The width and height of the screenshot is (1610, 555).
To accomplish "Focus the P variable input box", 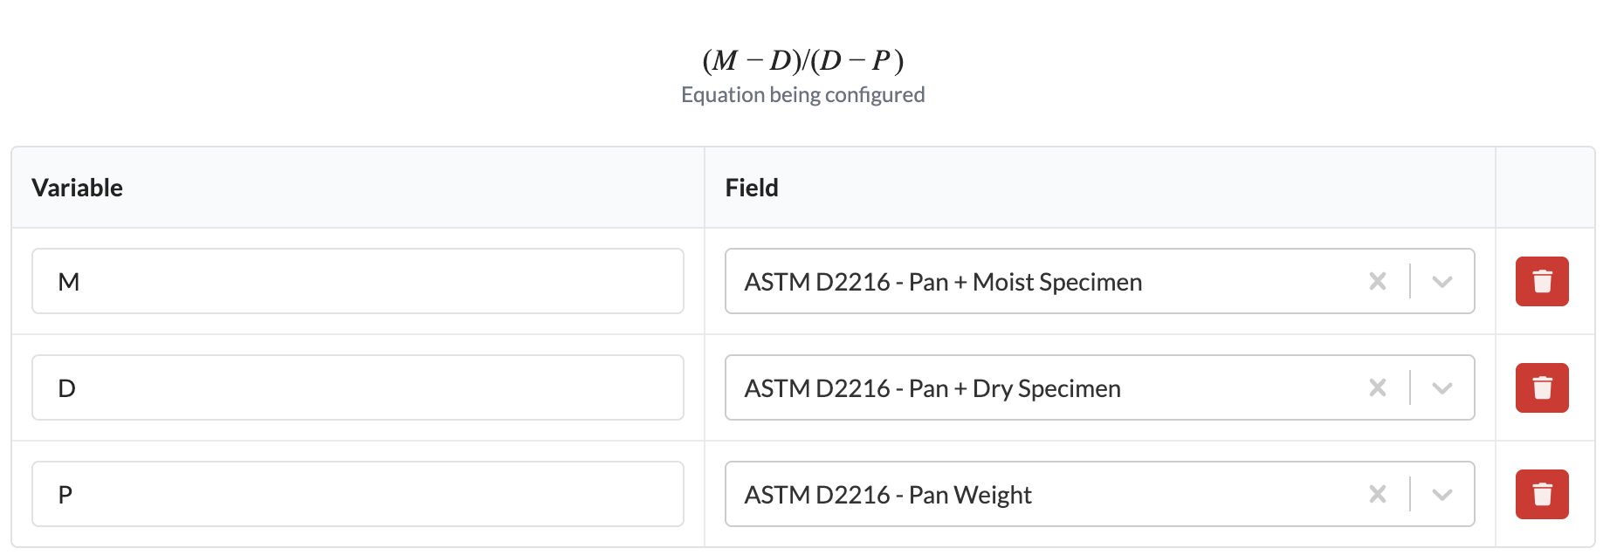I will (x=358, y=494).
